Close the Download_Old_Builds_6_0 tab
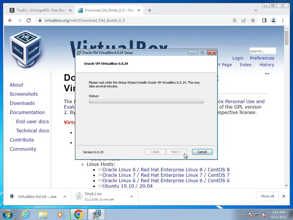The height and width of the screenshot is (220, 293). point(139,10)
